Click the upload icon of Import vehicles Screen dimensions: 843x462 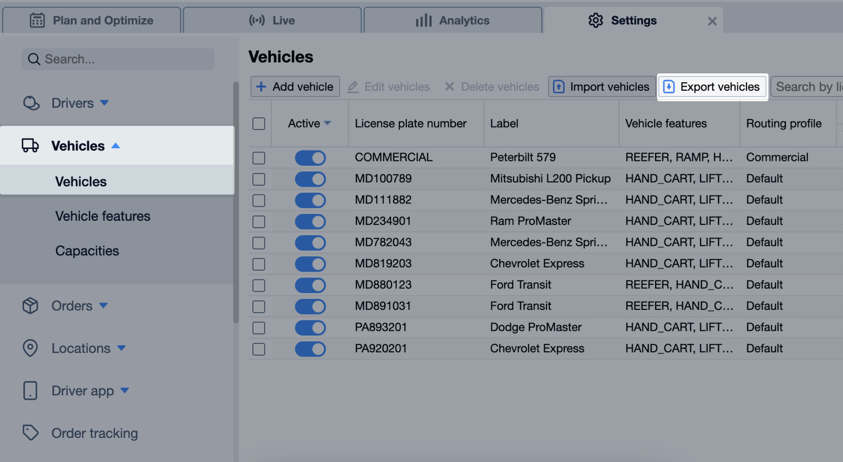tap(559, 87)
